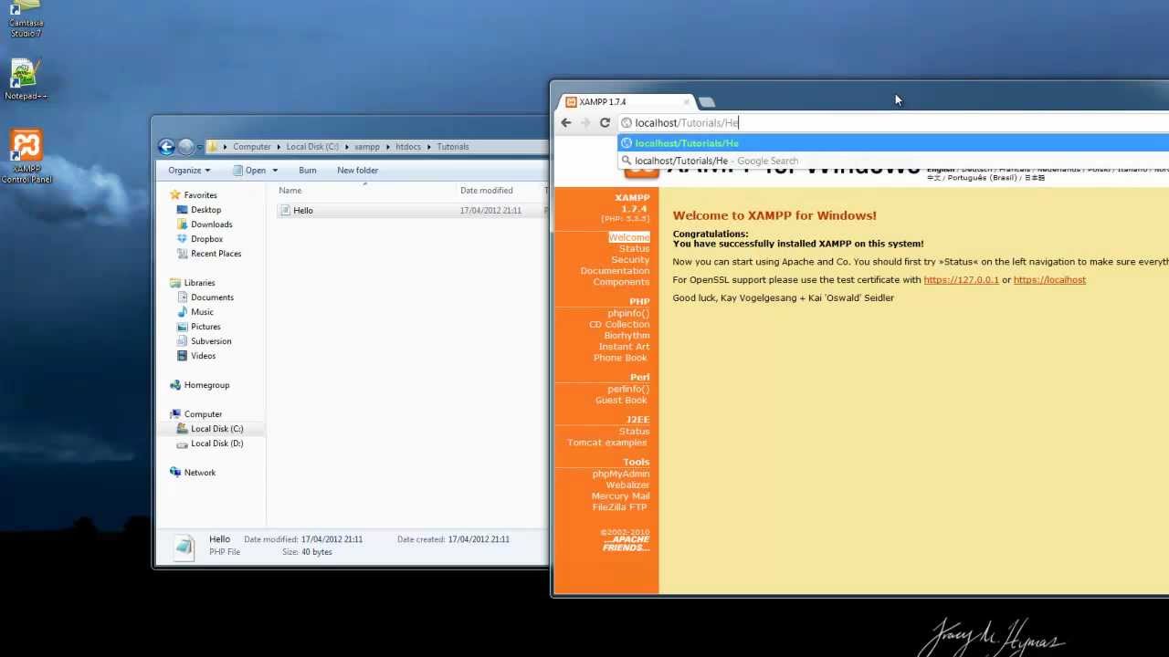The height and width of the screenshot is (657, 1169).
Task: Select localhost/Tutorials/He Google Search suggestion
Action: pyautogui.click(x=893, y=162)
